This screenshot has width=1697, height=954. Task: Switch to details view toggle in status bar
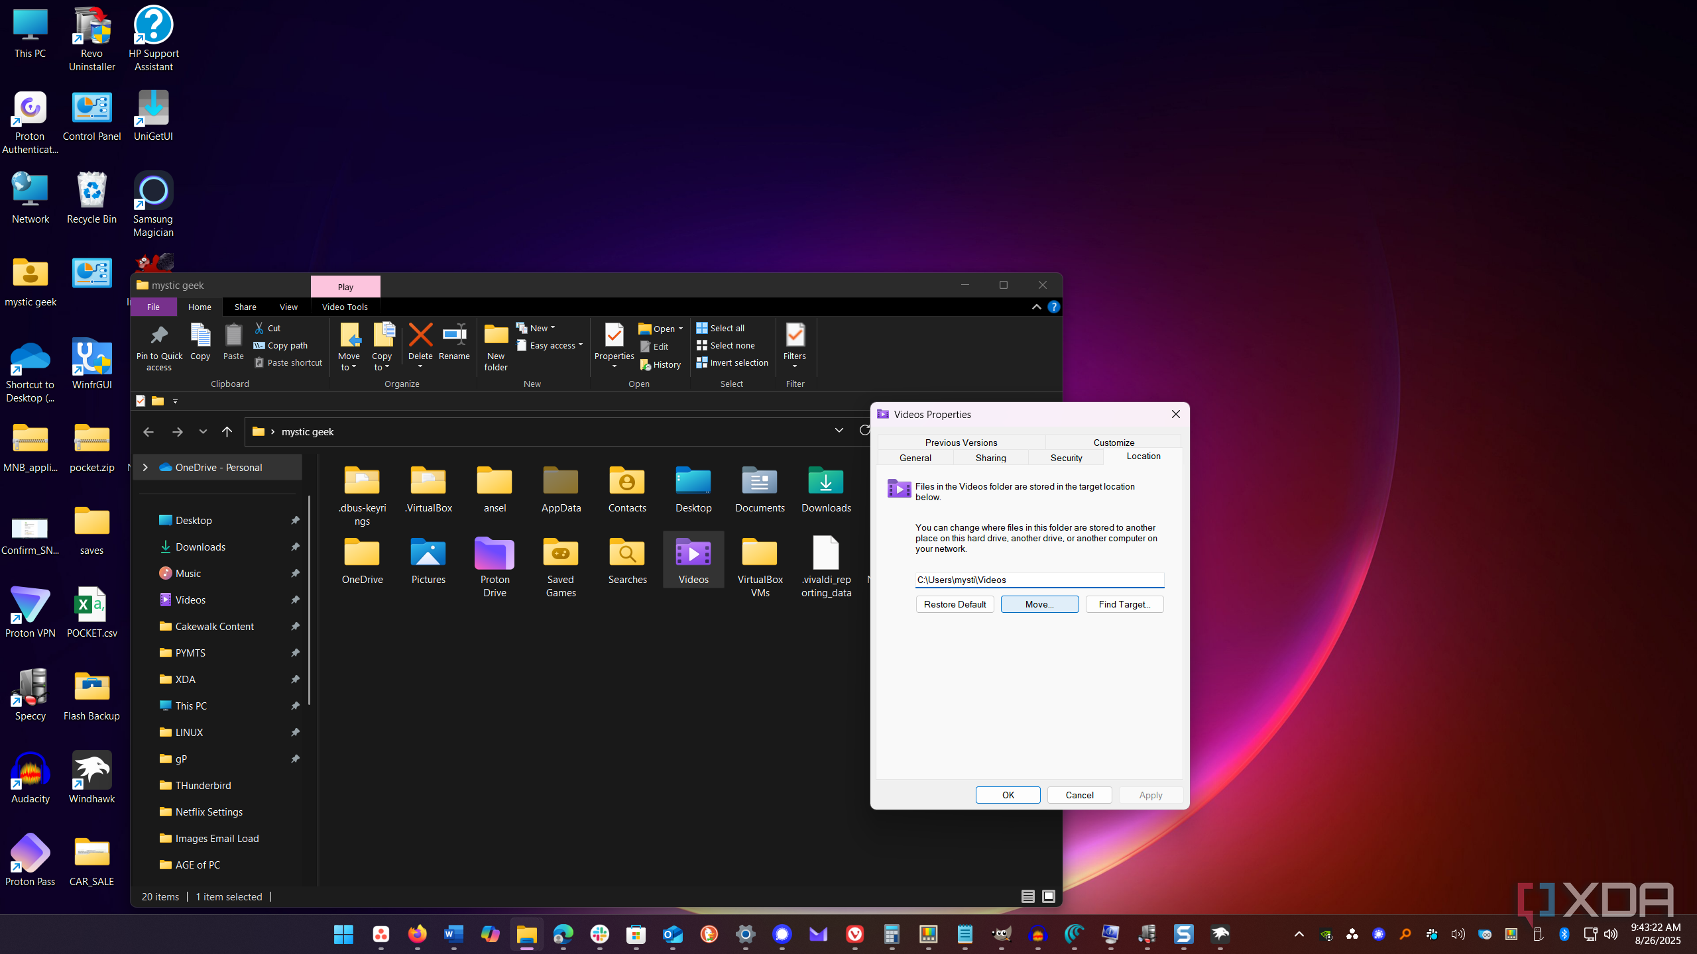pos(1027,896)
